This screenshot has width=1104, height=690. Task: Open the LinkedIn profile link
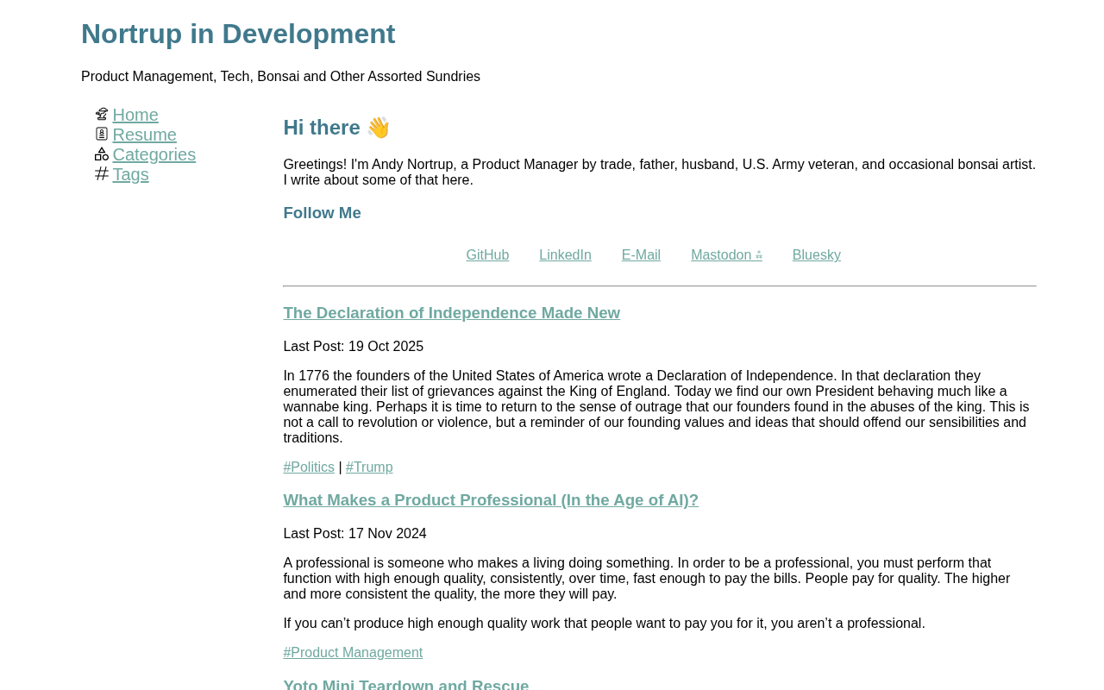pos(565,255)
